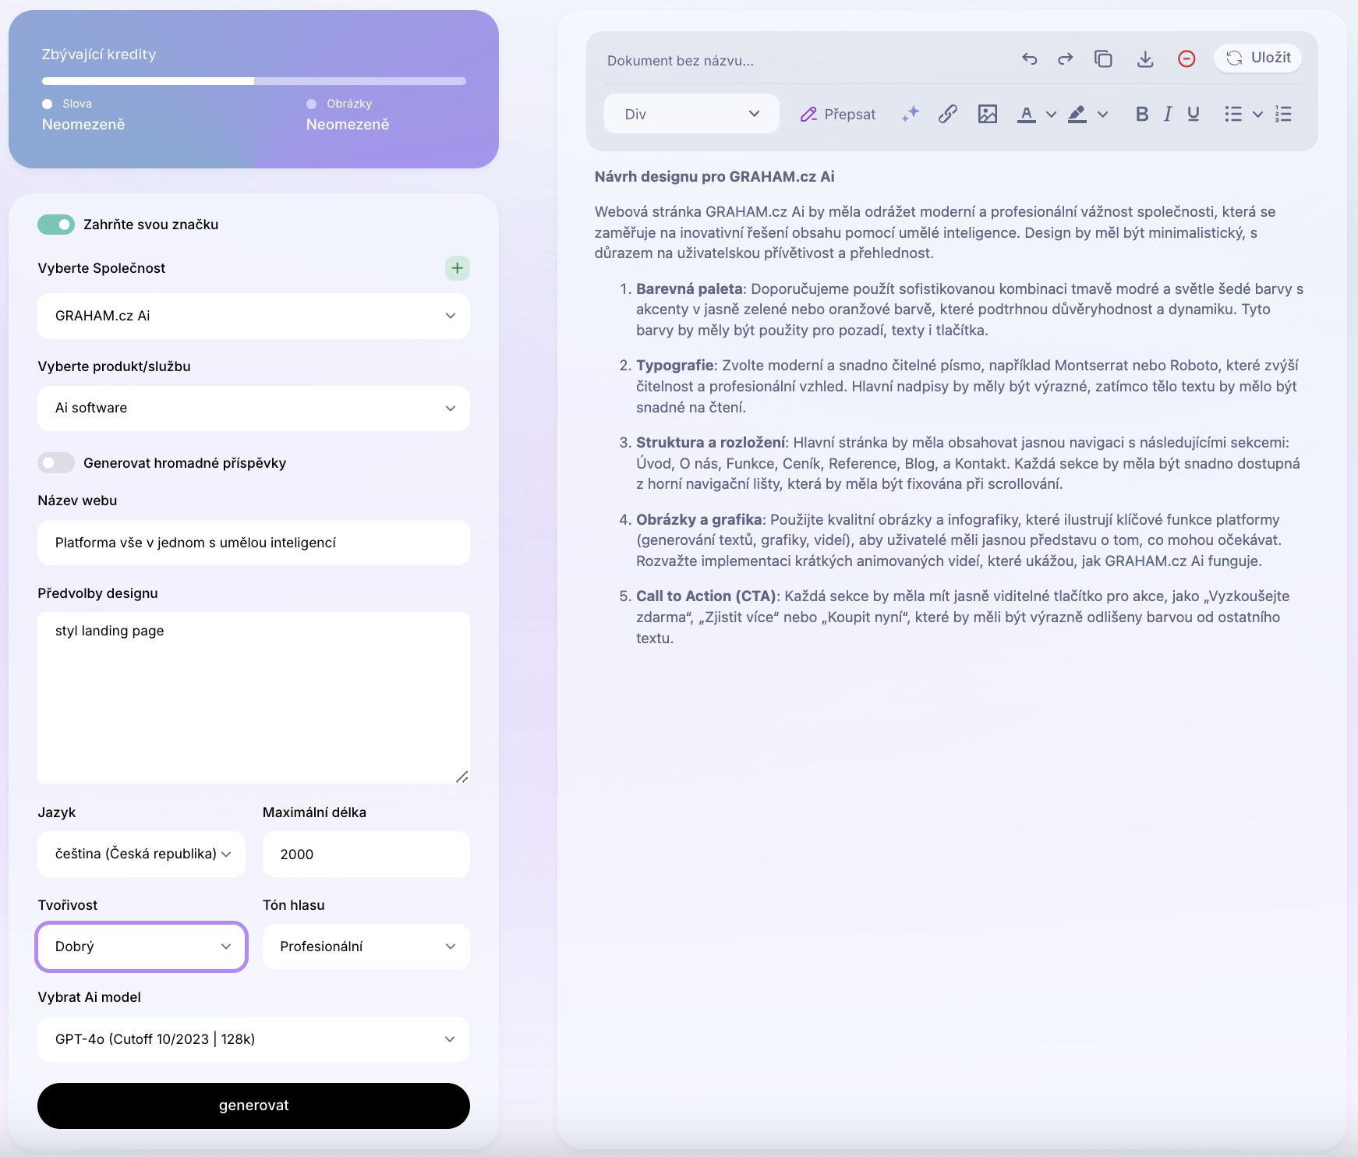Expand the text color options arrow

click(x=1051, y=115)
